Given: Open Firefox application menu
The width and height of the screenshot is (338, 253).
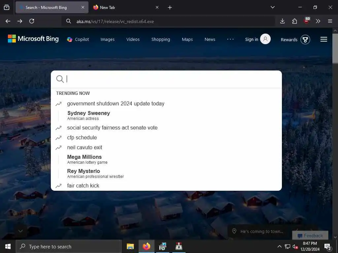Looking at the screenshot, I should (x=330, y=21).
